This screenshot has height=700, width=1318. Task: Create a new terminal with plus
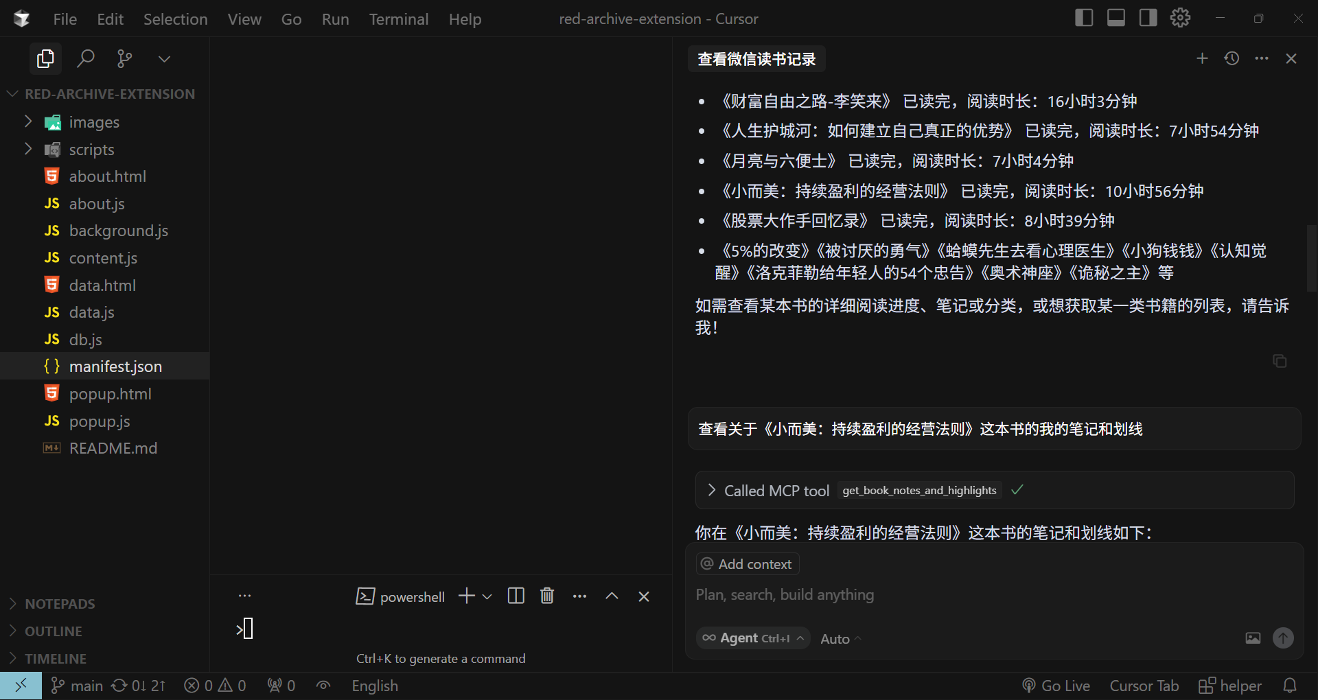(467, 596)
